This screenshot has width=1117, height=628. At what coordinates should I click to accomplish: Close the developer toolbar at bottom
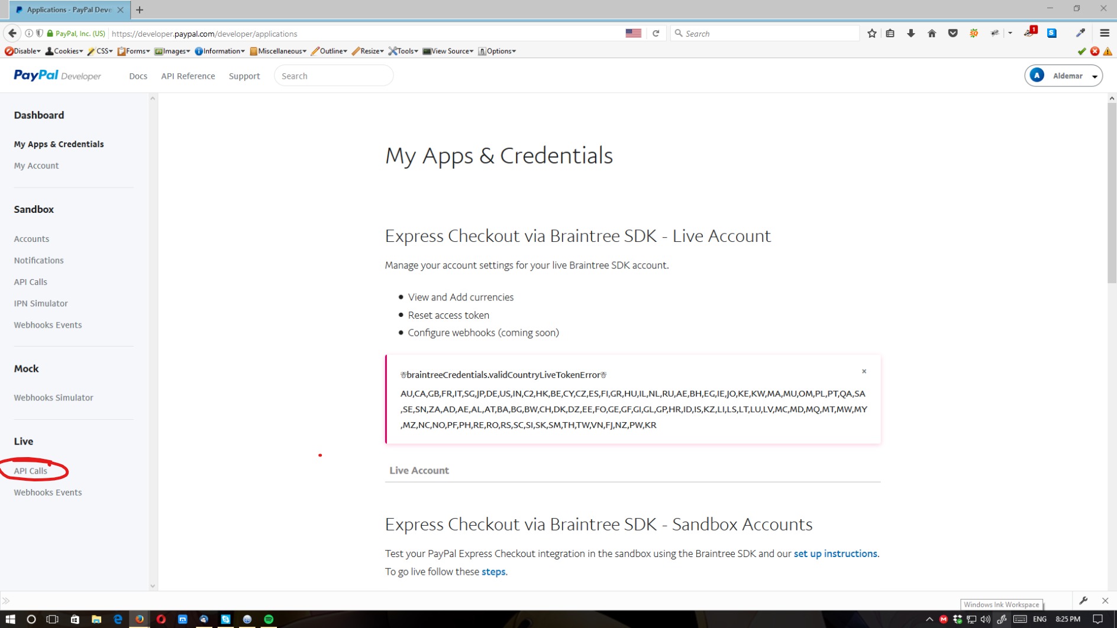pyautogui.click(x=1105, y=601)
